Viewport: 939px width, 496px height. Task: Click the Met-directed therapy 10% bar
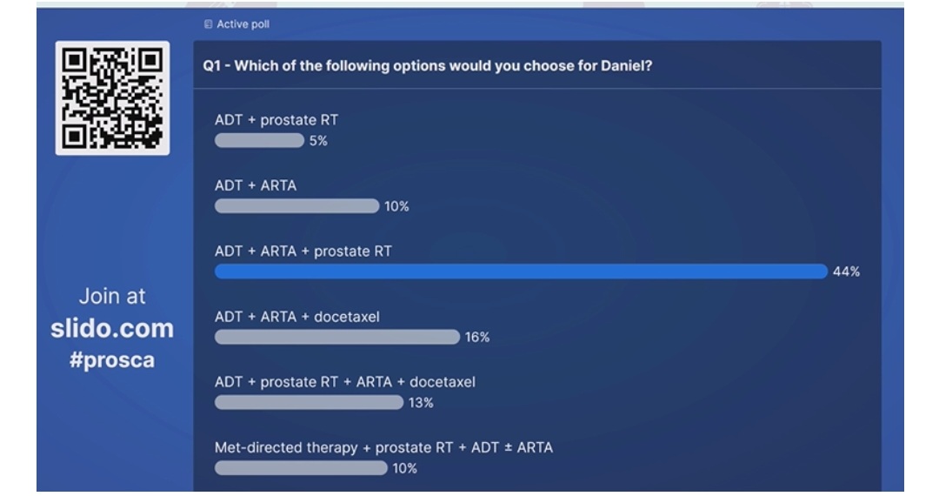pyautogui.click(x=301, y=468)
